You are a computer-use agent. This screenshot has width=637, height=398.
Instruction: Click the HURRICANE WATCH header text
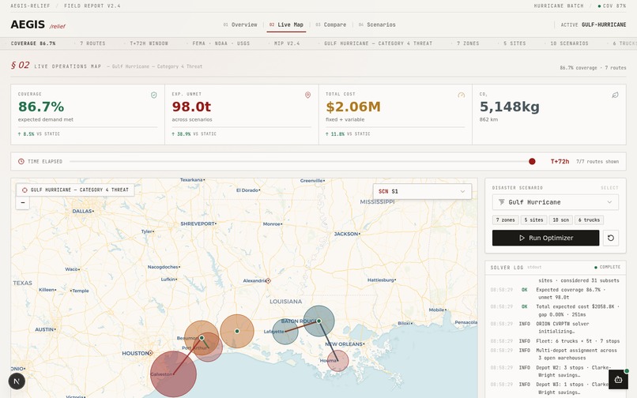click(x=559, y=6)
